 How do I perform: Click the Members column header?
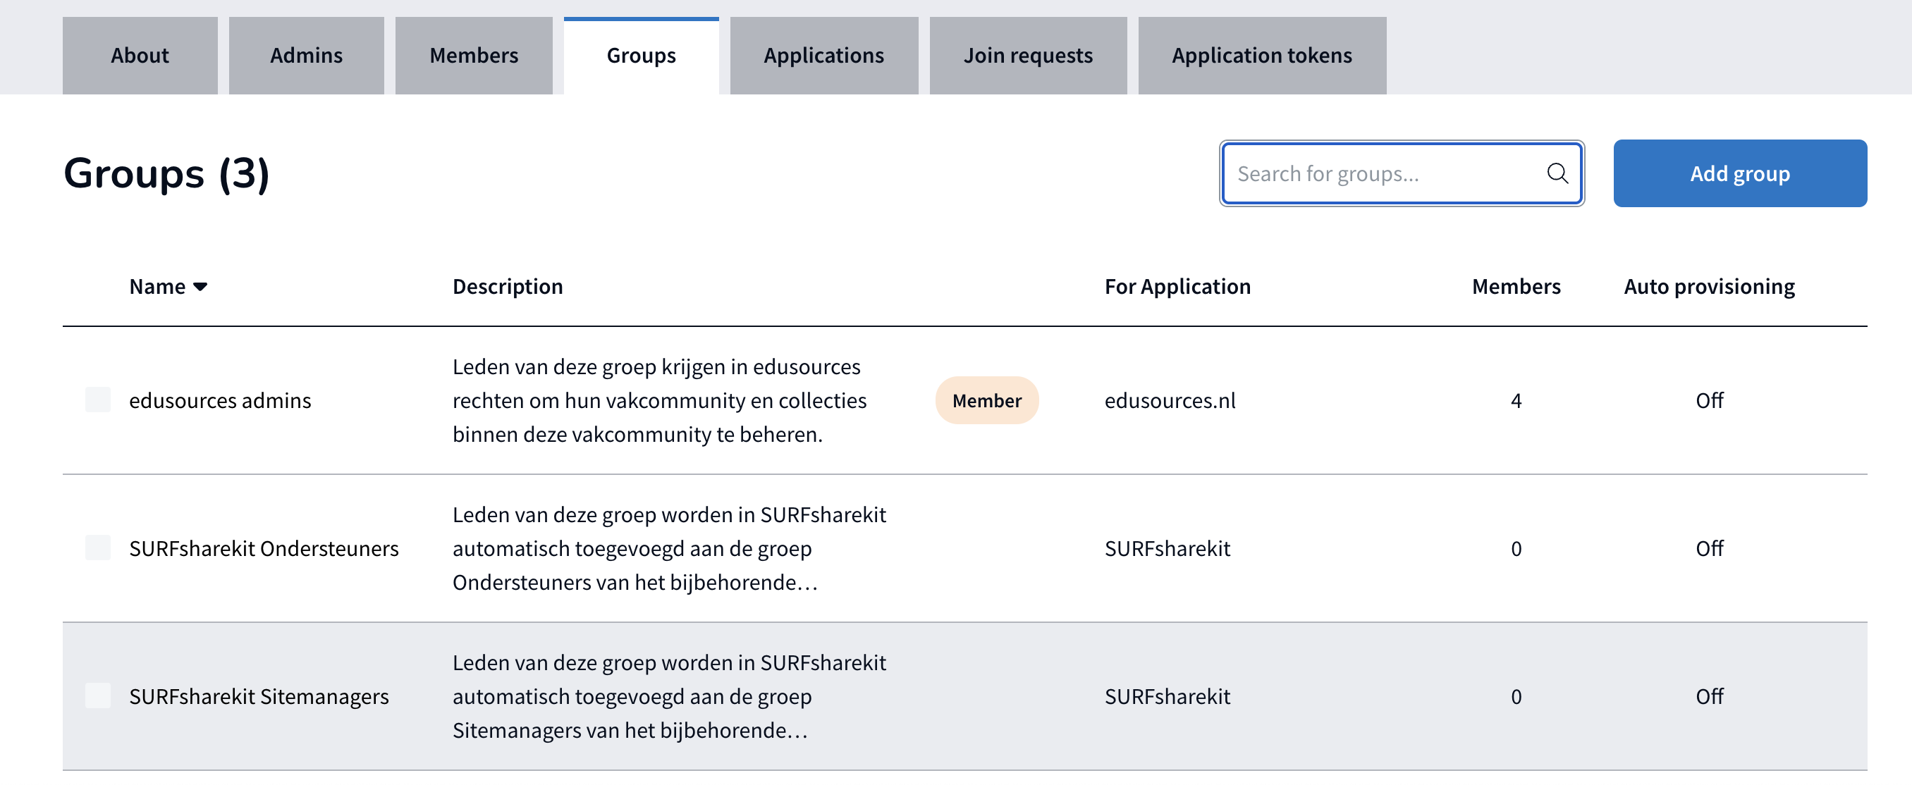coord(1516,287)
